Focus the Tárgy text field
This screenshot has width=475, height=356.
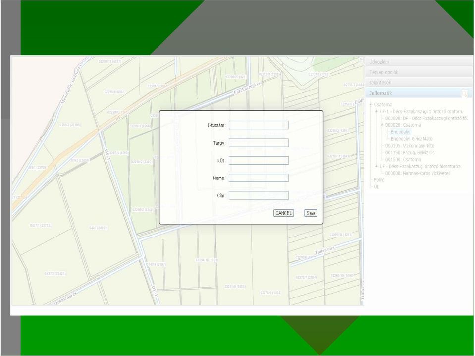[259, 143]
